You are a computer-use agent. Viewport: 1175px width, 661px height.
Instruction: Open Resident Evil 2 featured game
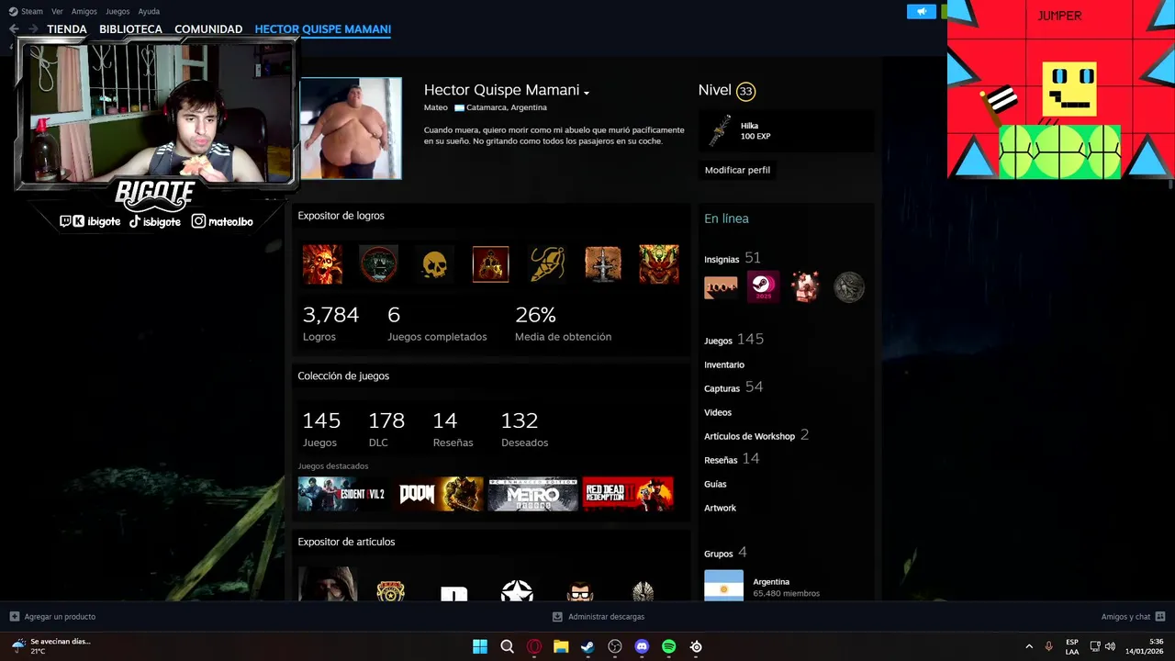click(343, 494)
